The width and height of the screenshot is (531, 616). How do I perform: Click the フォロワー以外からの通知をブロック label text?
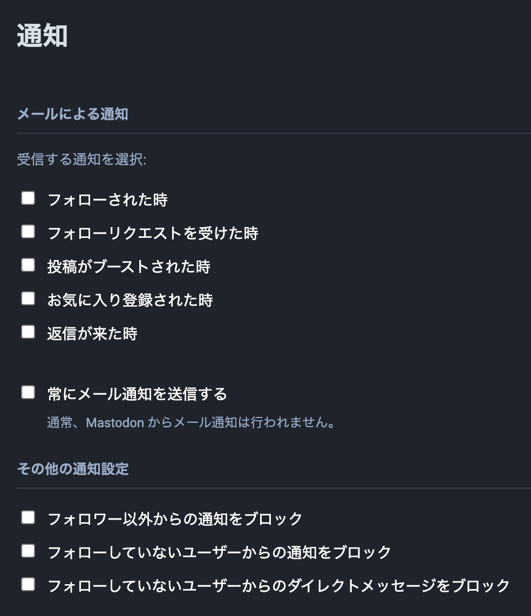pyautogui.click(x=175, y=519)
